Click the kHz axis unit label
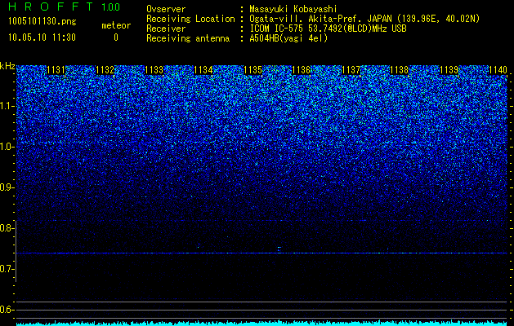 click(x=7, y=66)
